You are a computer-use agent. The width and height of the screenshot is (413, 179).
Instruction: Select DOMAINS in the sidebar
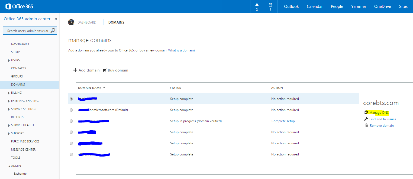click(30, 84)
